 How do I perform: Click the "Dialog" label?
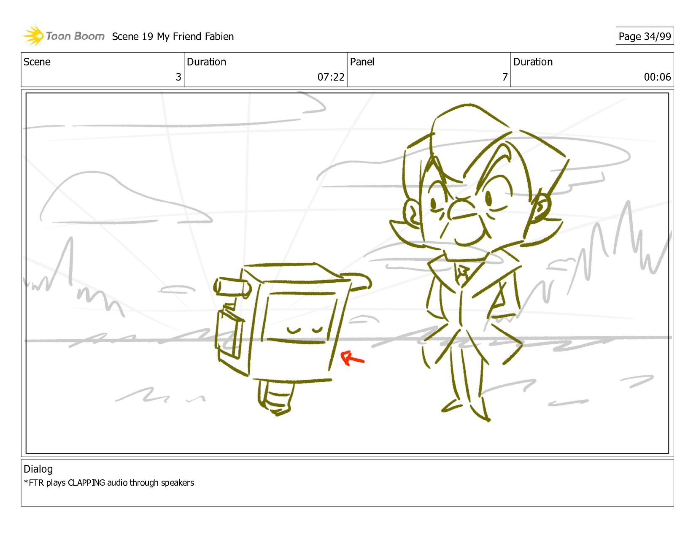38,469
